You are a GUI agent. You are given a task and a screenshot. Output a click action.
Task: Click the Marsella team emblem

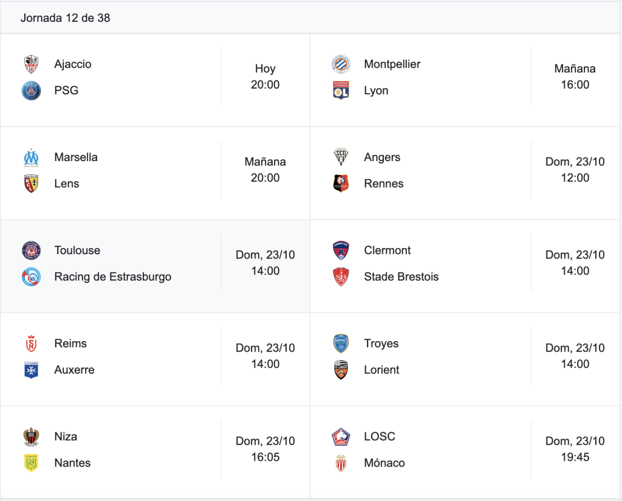pos(31,157)
